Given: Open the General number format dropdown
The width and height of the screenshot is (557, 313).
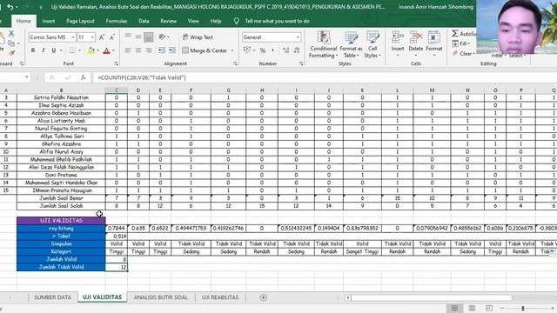Looking at the screenshot, I should click(x=298, y=37).
